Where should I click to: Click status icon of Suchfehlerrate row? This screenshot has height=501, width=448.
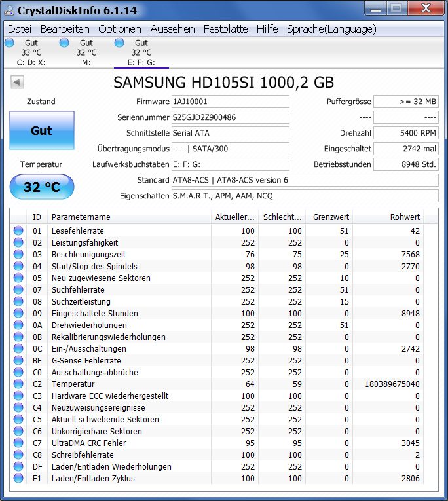tap(18, 289)
